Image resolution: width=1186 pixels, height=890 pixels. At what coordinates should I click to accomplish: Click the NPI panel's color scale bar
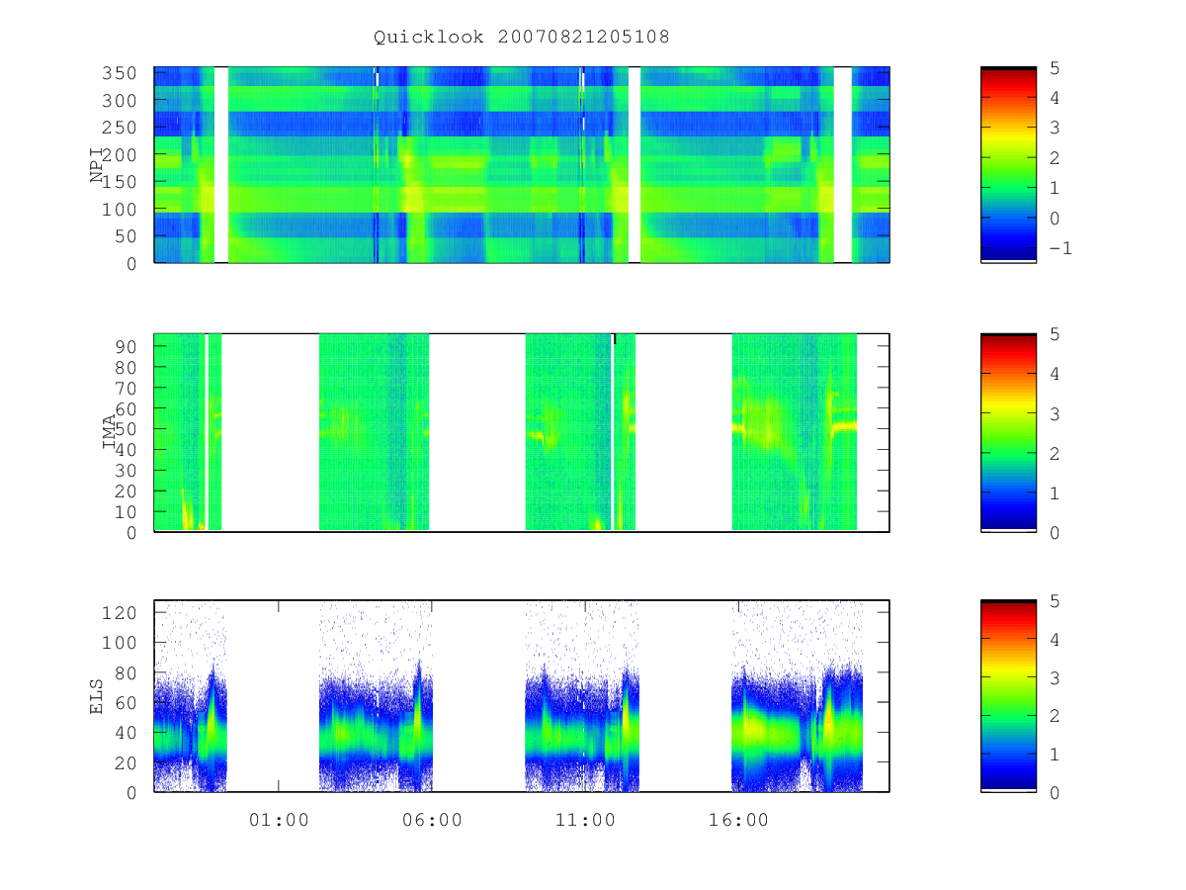click(1008, 165)
